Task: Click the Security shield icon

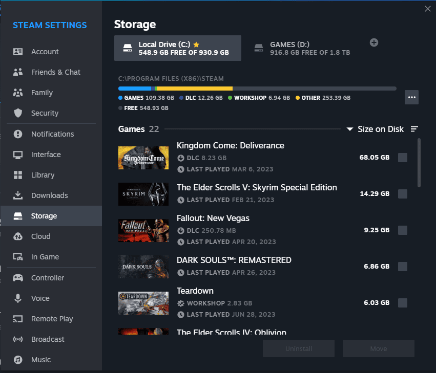Action: (18, 113)
